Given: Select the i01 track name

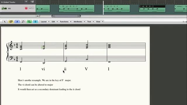Looking at the screenshot, I should tap(10, 8).
